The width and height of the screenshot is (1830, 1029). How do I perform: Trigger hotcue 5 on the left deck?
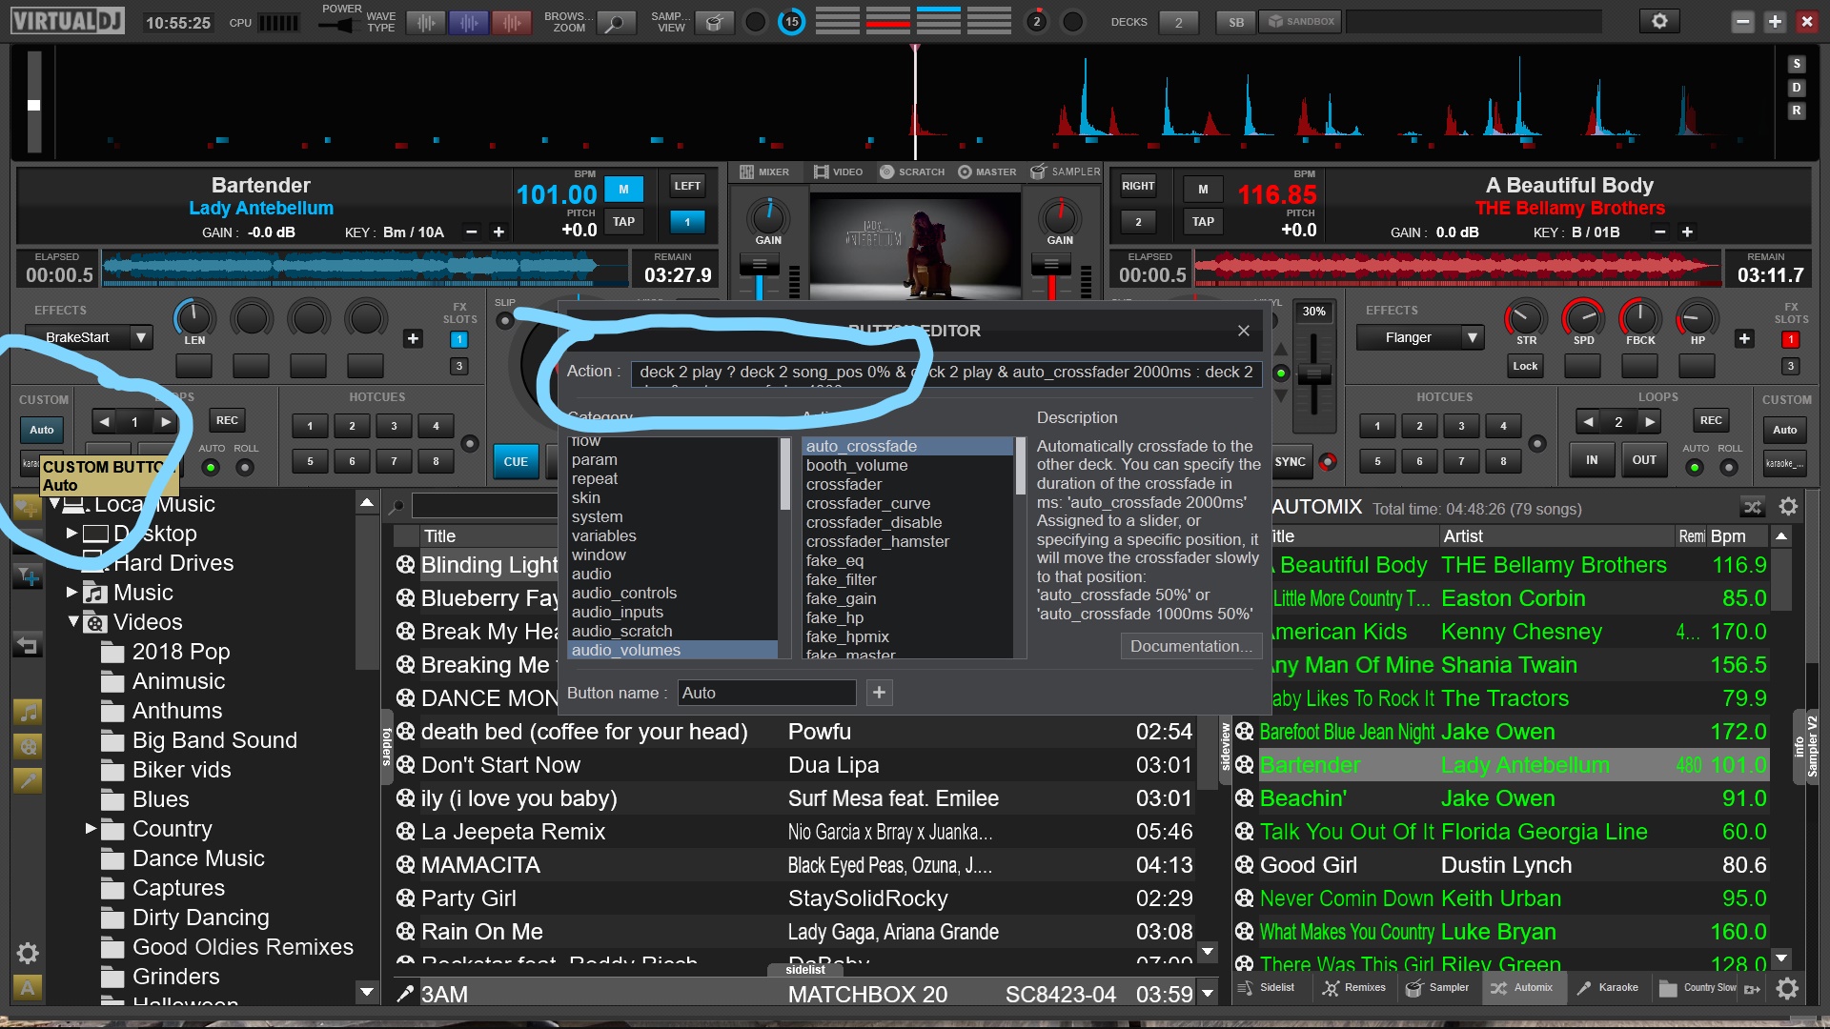pos(310,461)
